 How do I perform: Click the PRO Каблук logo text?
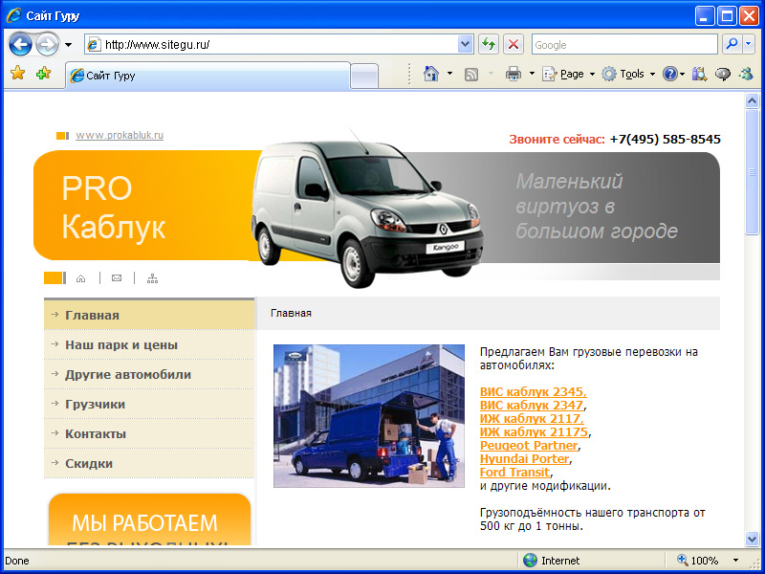click(114, 207)
